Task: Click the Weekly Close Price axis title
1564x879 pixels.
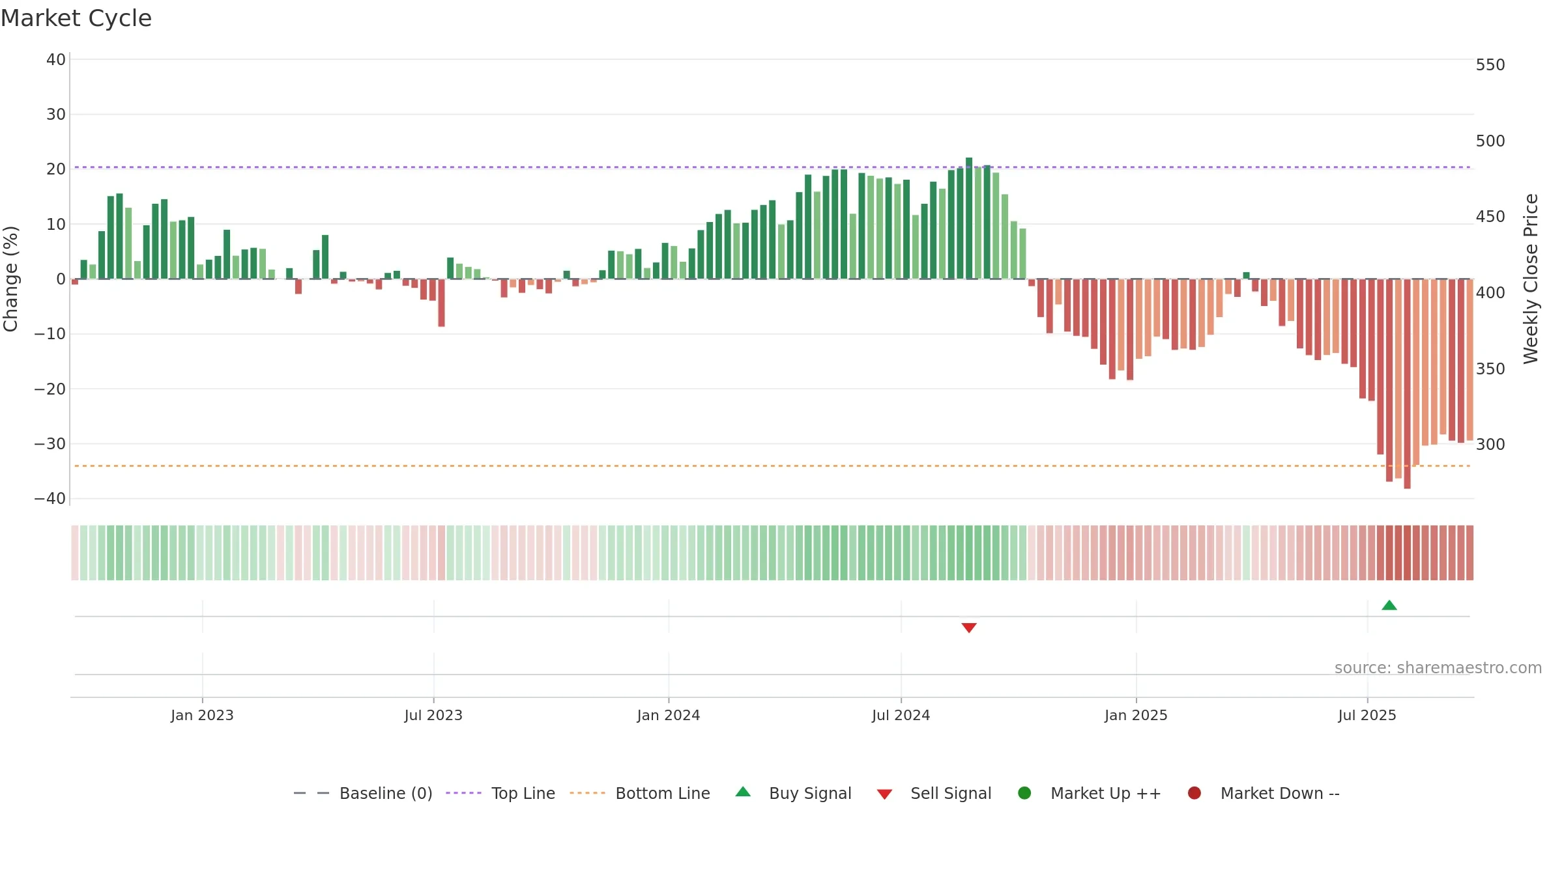Action: coord(1531,279)
